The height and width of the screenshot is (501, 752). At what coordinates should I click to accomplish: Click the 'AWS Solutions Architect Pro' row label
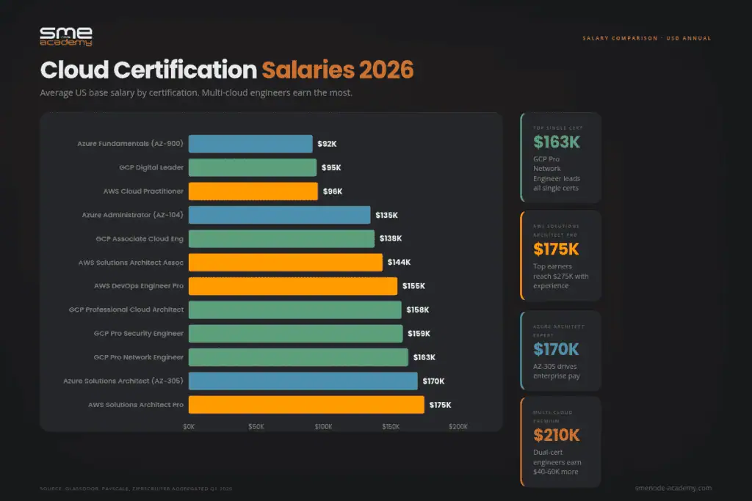[136, 405]
